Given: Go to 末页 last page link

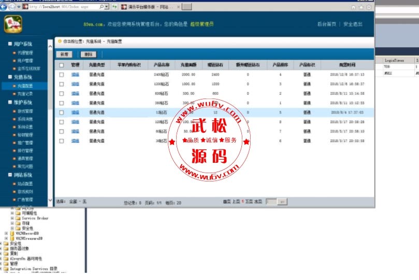Looking at the screenshot, I should pyautogui.click(x=258, y=201).
